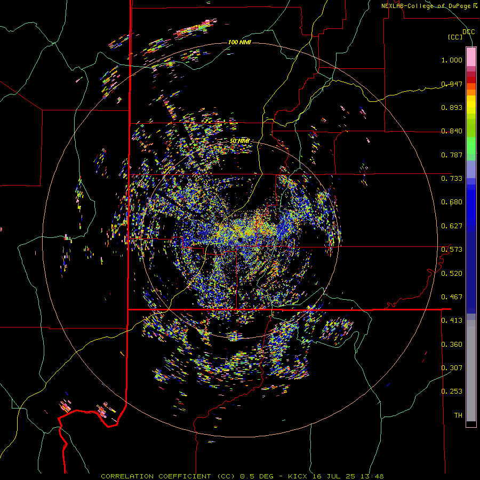480x480 pixels.
Task: Click the 0.840 color scale label
Action: tap(452, 131)
